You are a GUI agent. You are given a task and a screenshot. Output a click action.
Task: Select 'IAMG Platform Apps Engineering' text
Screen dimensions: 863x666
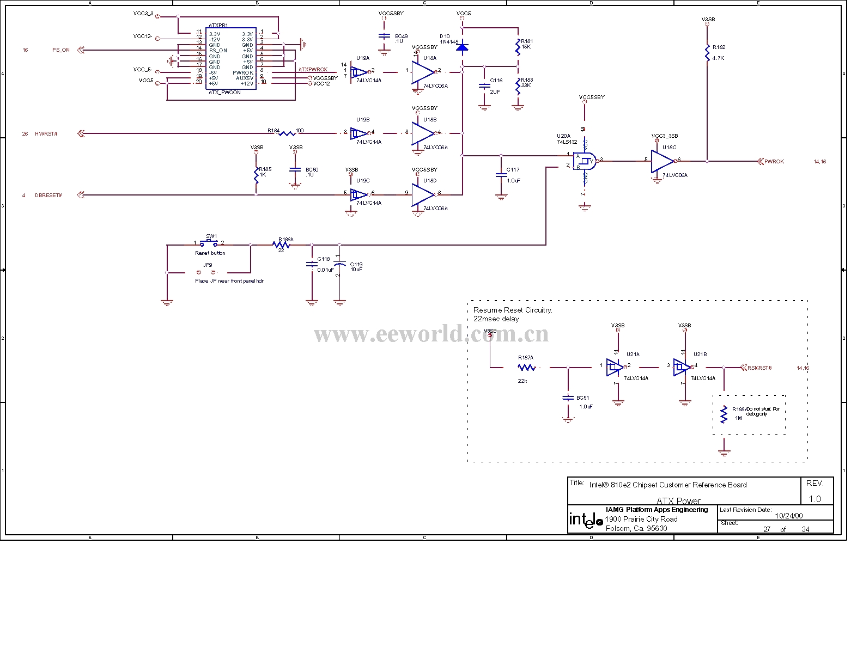[657, 510]
